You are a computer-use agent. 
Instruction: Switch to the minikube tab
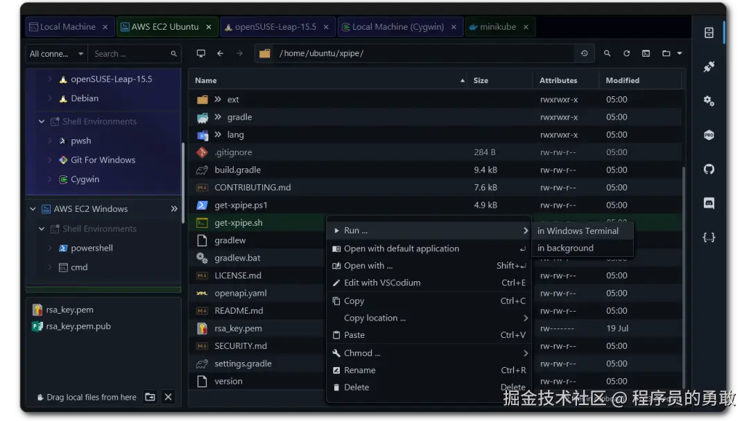click(x=497, y=26)
